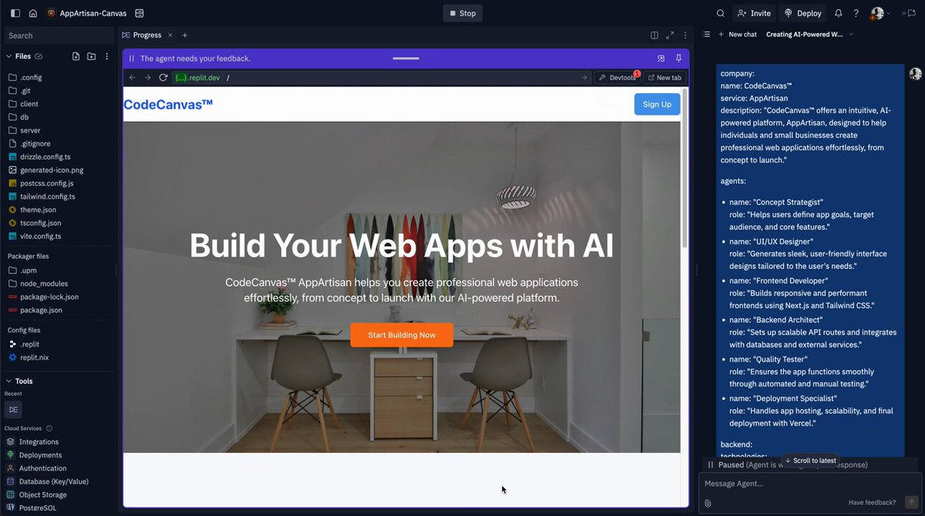
Task: Pop out the preview window icon
Action: point(661,59)
